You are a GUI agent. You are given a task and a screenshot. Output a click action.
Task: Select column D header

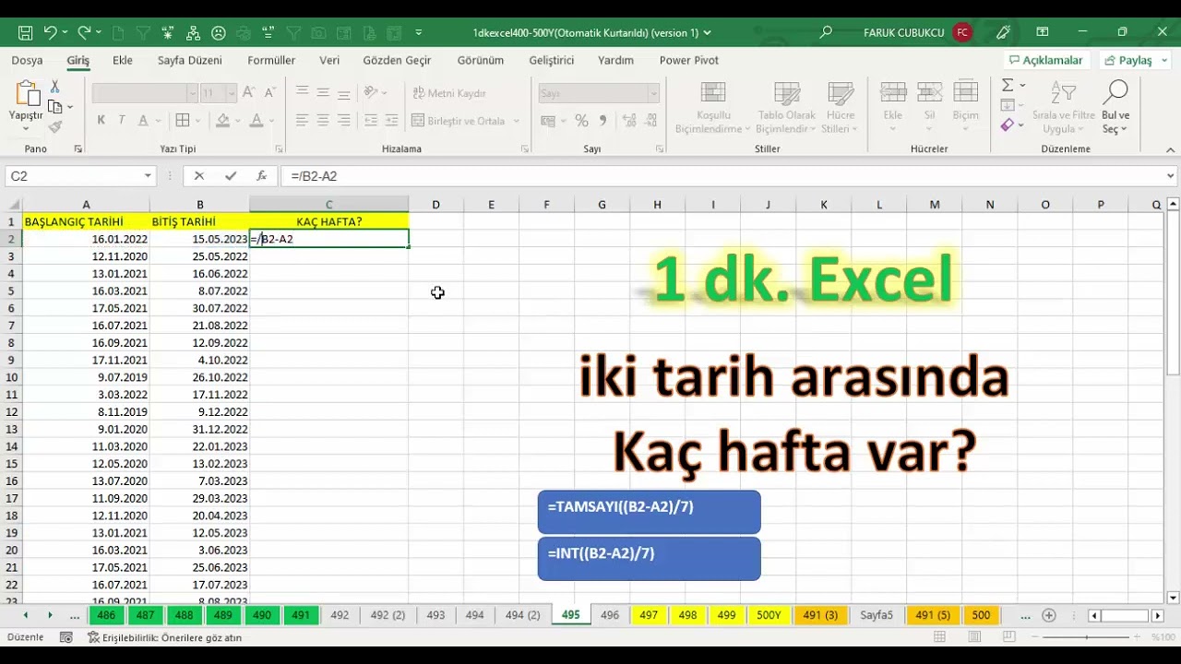pos(435,205)
